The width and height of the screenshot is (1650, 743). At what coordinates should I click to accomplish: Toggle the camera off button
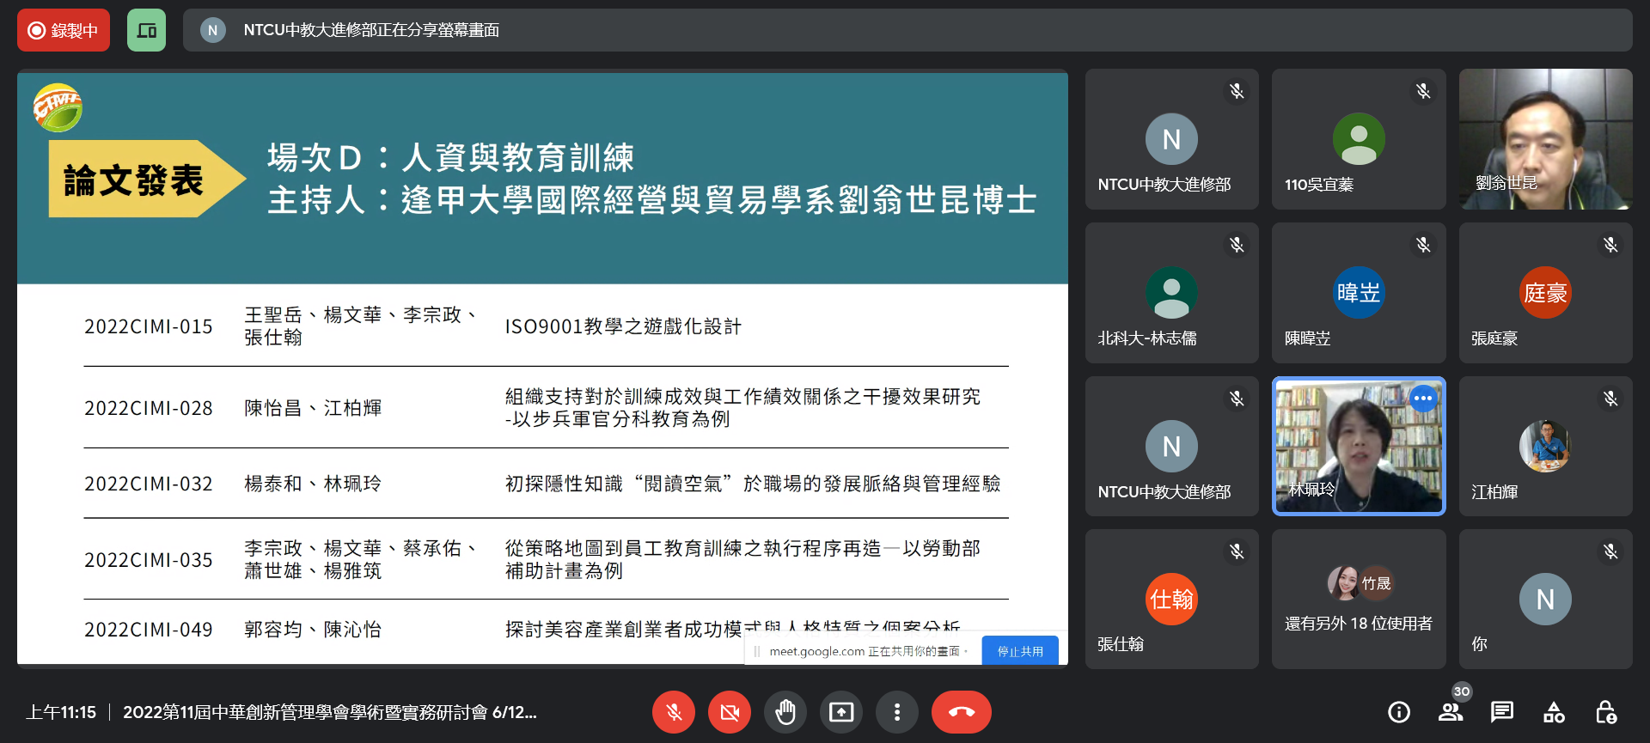(730, 712)
